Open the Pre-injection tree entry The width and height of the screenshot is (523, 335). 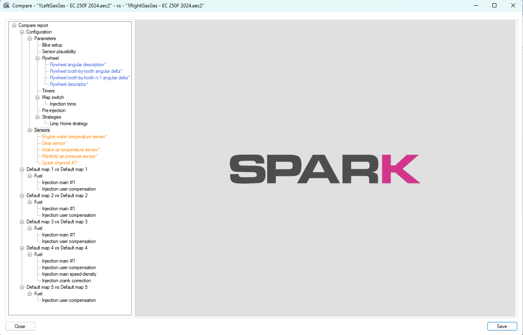coord(54,110)
